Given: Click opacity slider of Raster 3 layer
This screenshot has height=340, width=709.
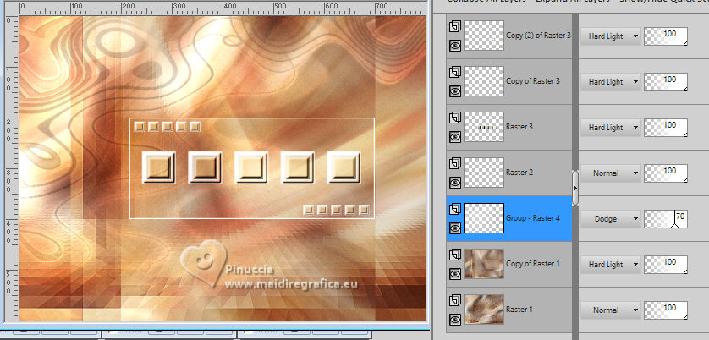Looking at the screenshot, I should tap(666, 128).
